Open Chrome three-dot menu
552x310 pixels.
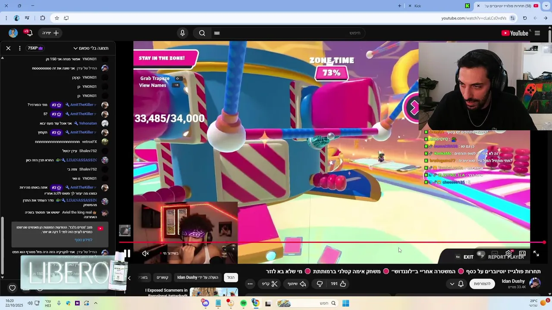6,18
